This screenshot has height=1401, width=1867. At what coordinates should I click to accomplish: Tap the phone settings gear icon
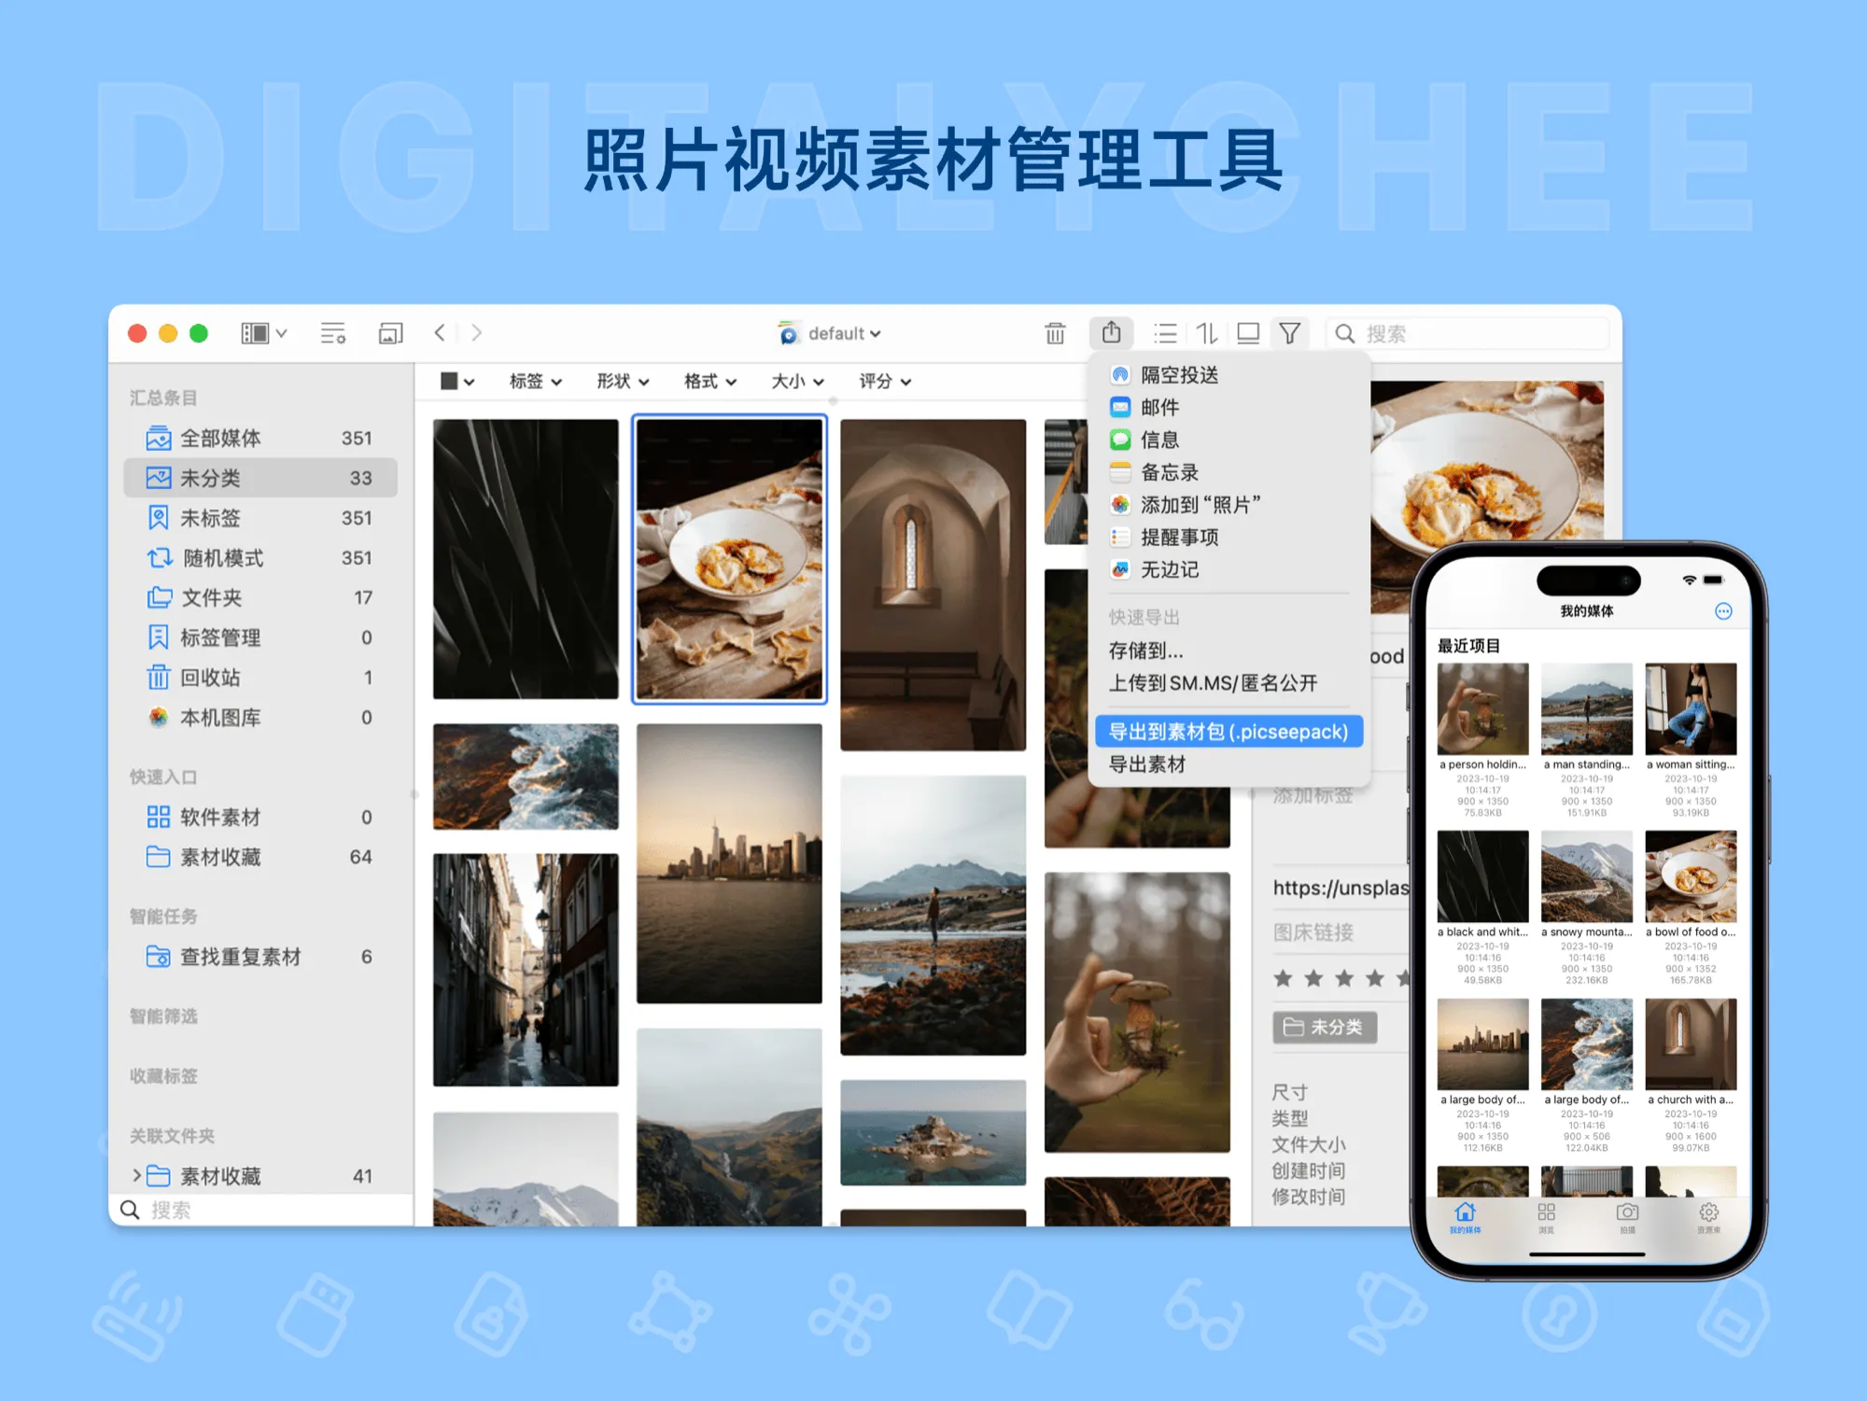[1708, 1212]
